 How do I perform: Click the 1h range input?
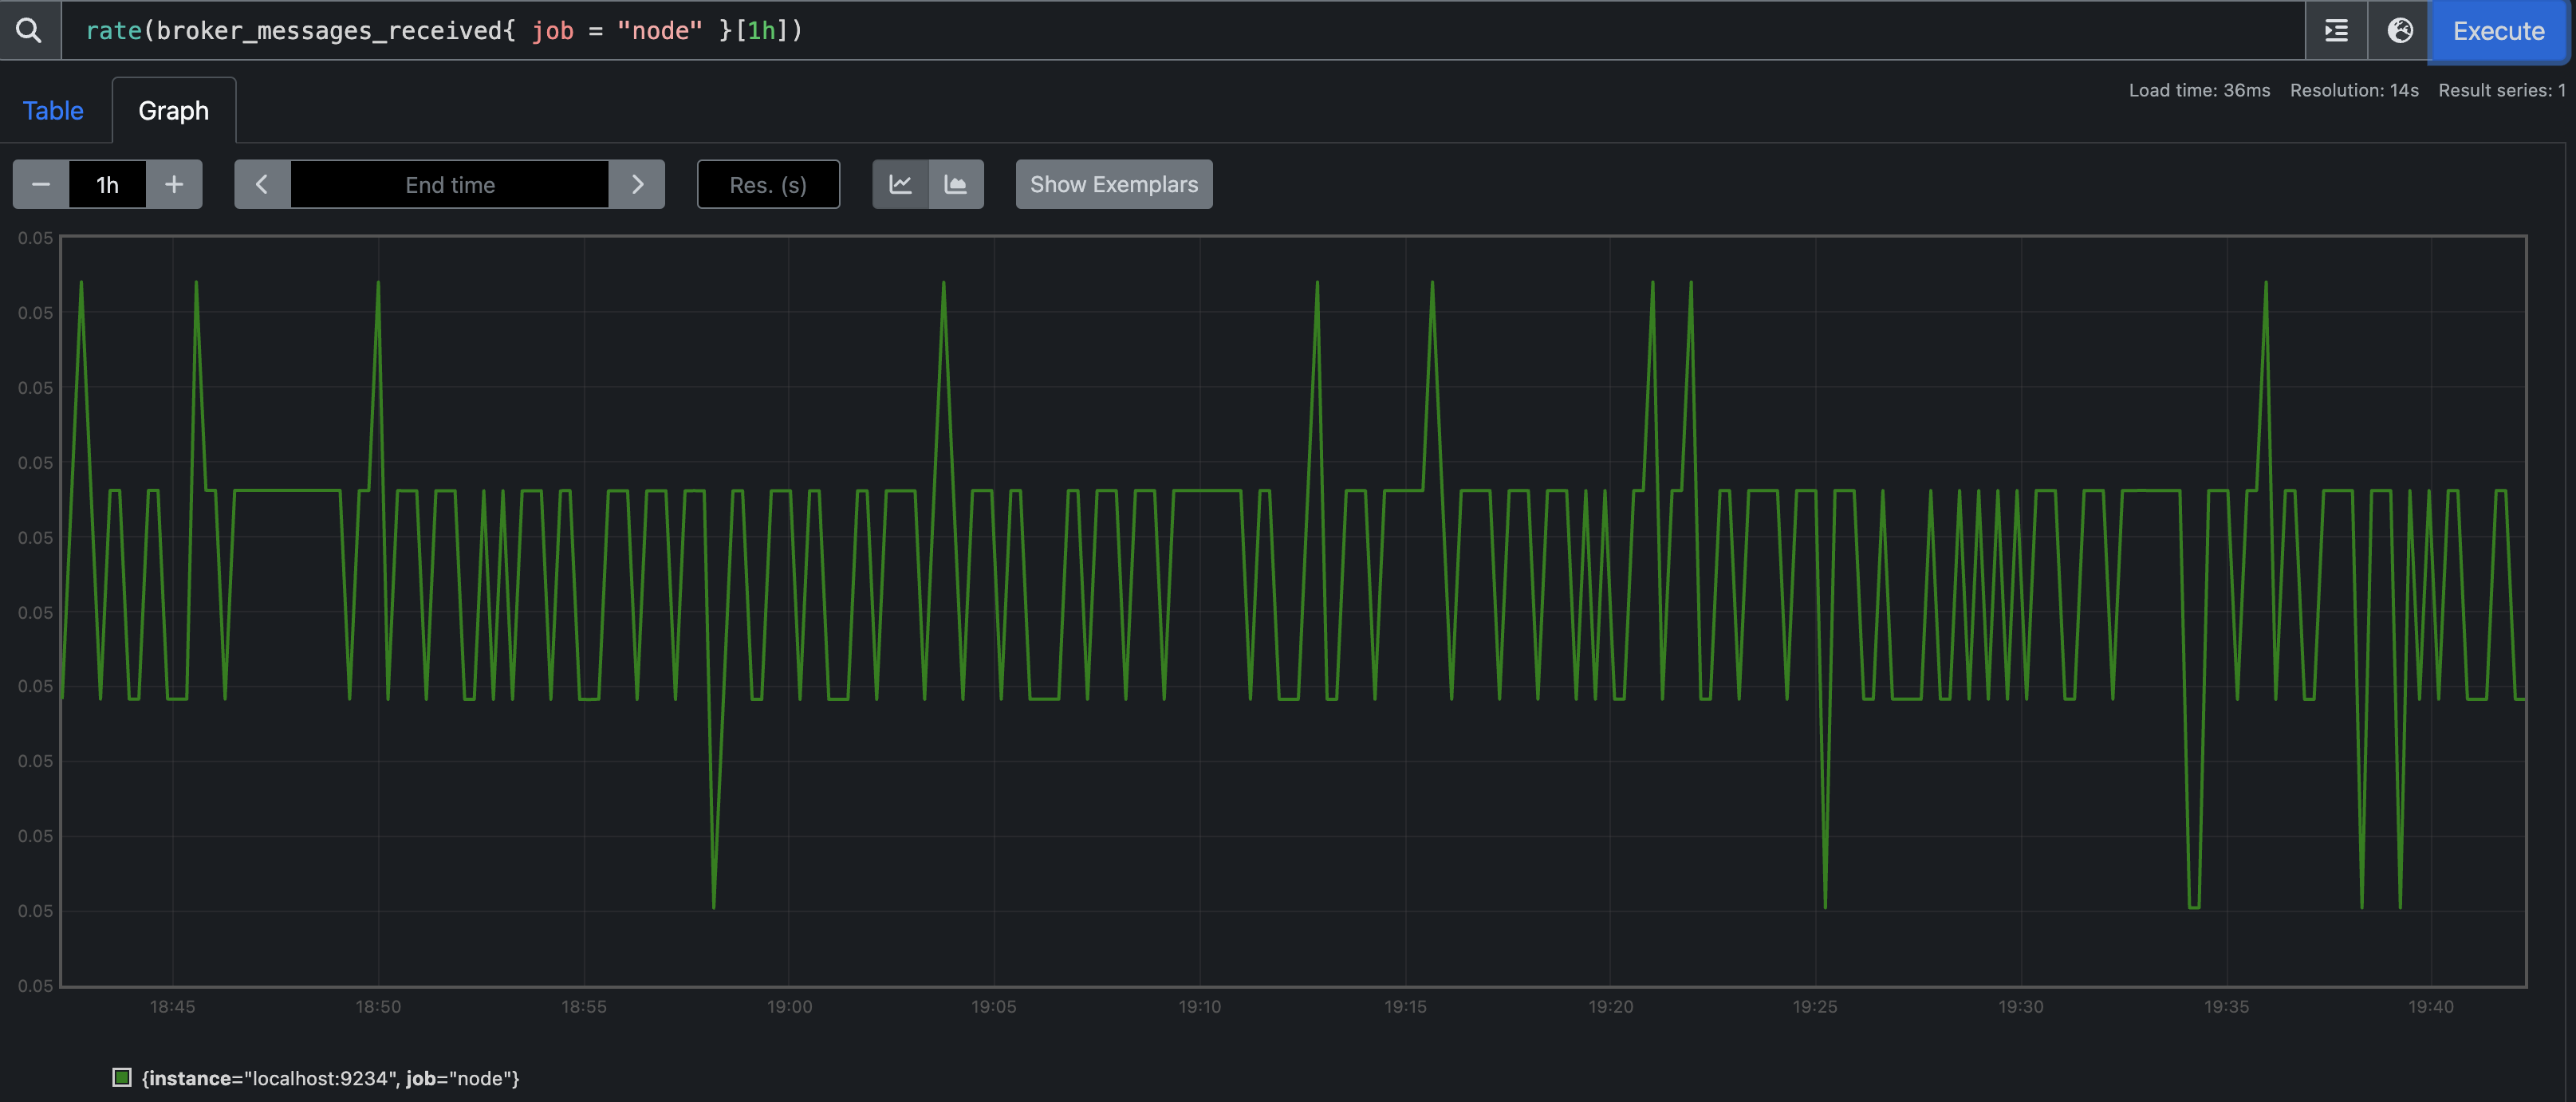pyautogui.click(x=107, y=184)
